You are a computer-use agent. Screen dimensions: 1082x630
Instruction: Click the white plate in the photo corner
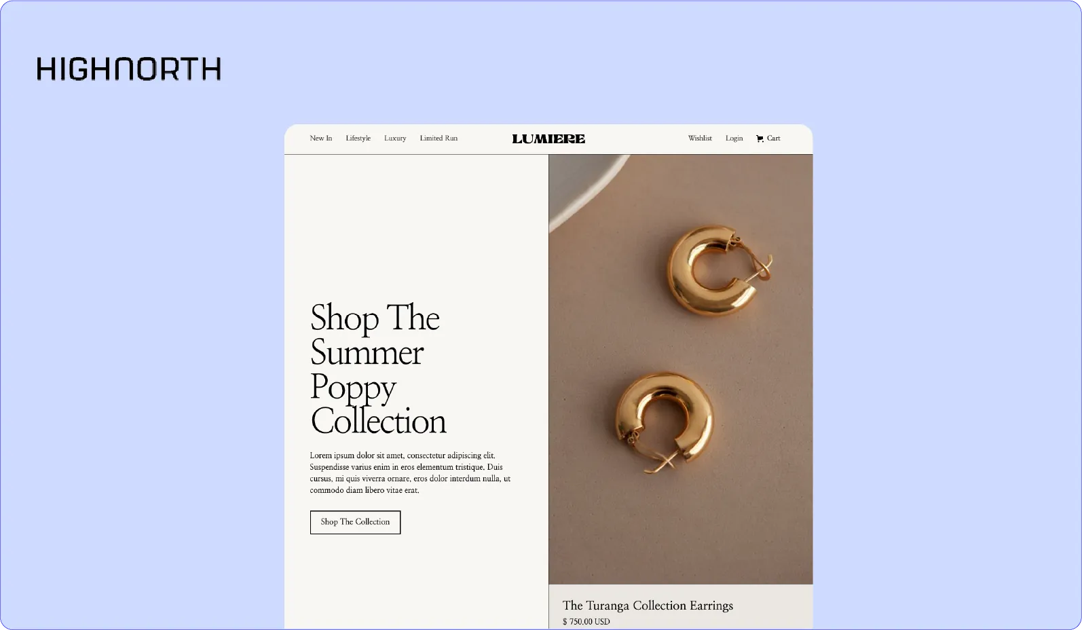pos(577,183)
